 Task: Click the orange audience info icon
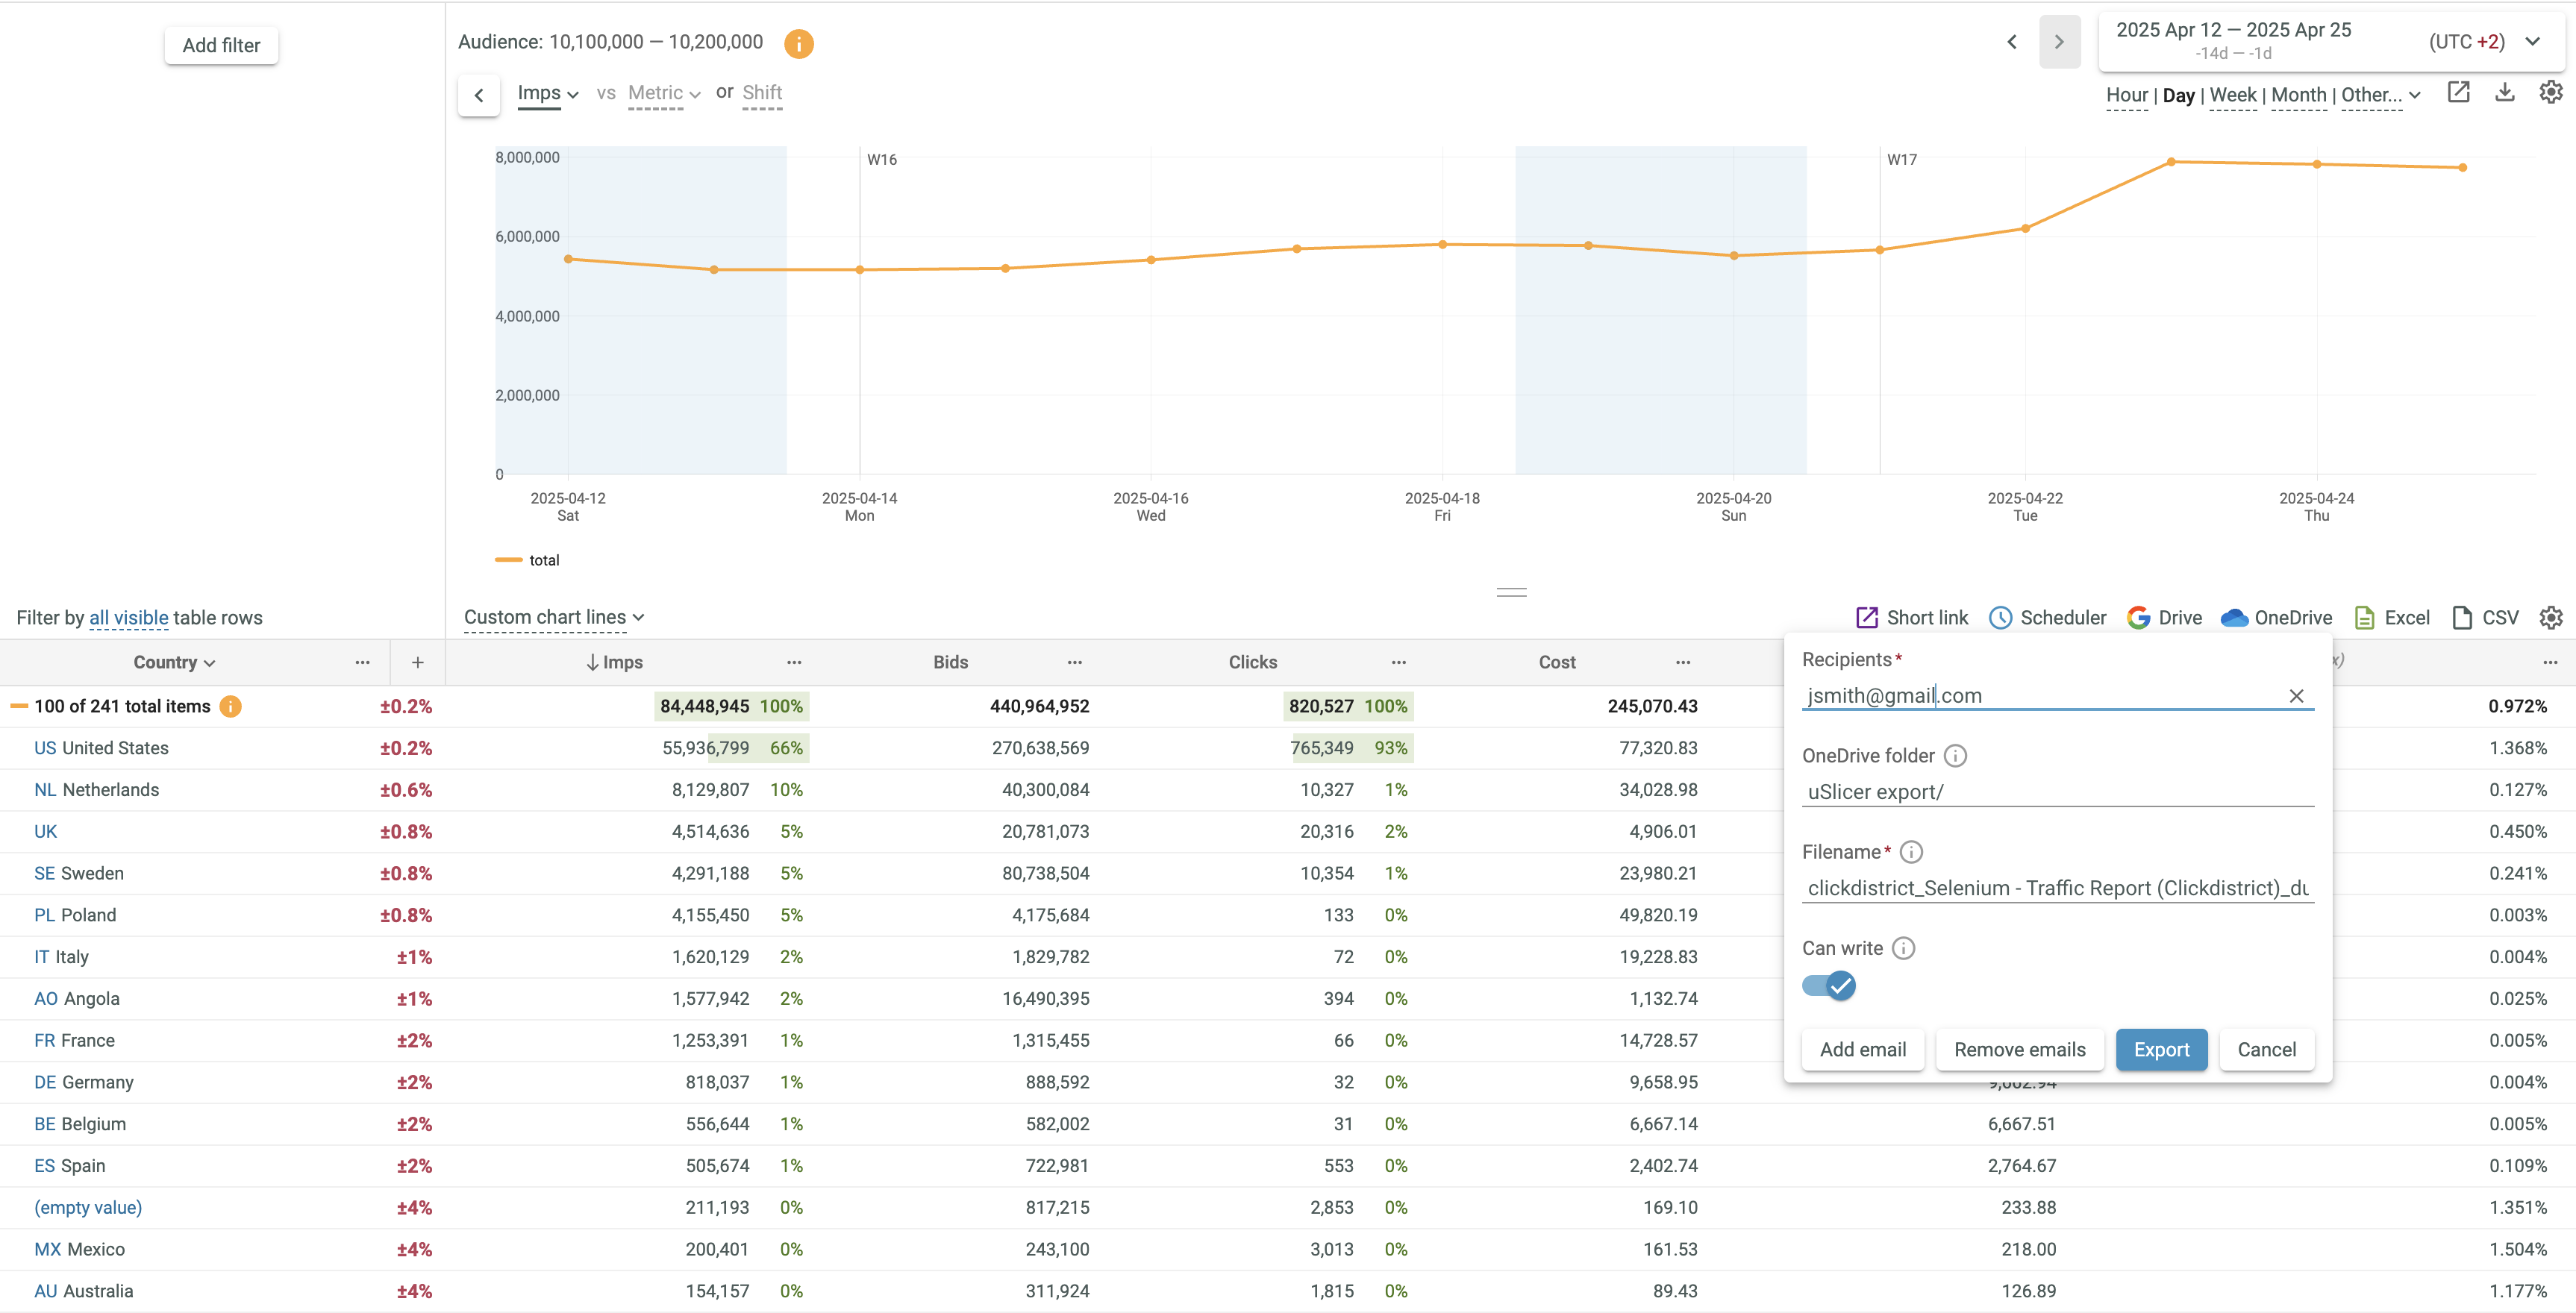pyautogui.click(x=798, y=43)
